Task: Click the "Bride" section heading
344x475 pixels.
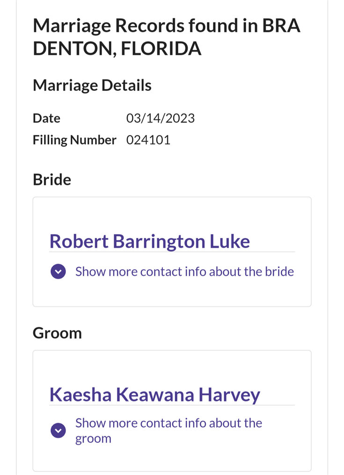Action: 52,179
